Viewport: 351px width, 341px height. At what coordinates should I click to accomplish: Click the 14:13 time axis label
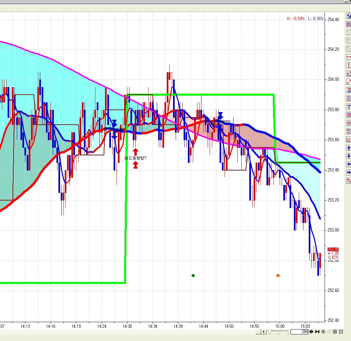[25, 326]
